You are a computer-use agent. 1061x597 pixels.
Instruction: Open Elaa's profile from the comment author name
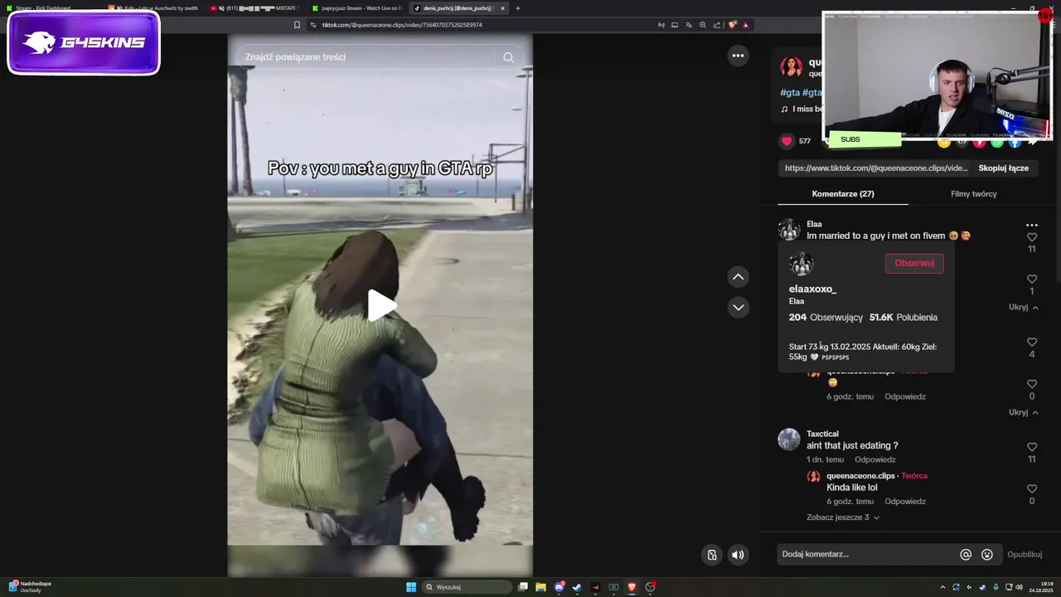(x=814, y=224)
